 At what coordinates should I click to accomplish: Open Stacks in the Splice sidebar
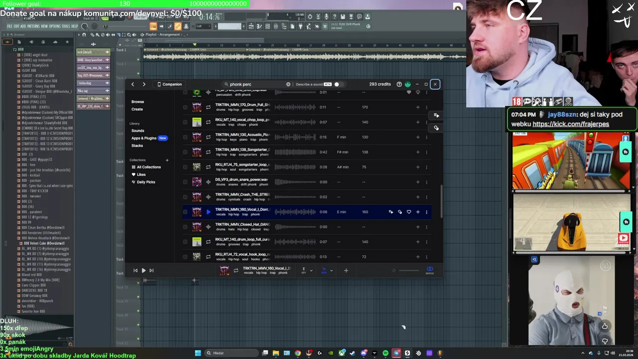137,146
